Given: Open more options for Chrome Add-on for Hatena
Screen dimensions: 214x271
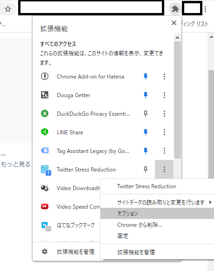Looking at the screenshot, I should (164, 76).
